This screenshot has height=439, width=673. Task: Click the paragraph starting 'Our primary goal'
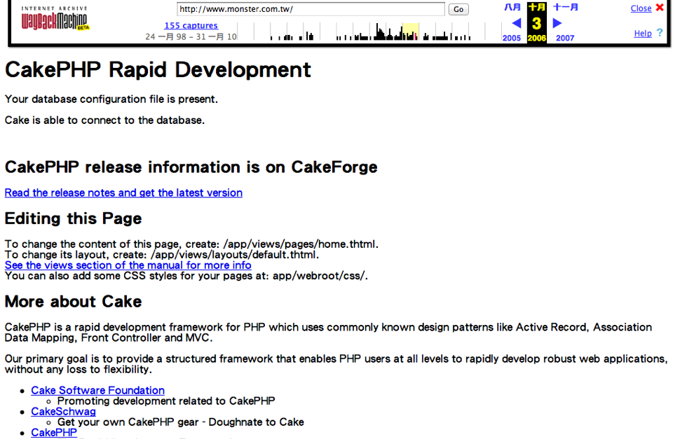coord(336,364)
